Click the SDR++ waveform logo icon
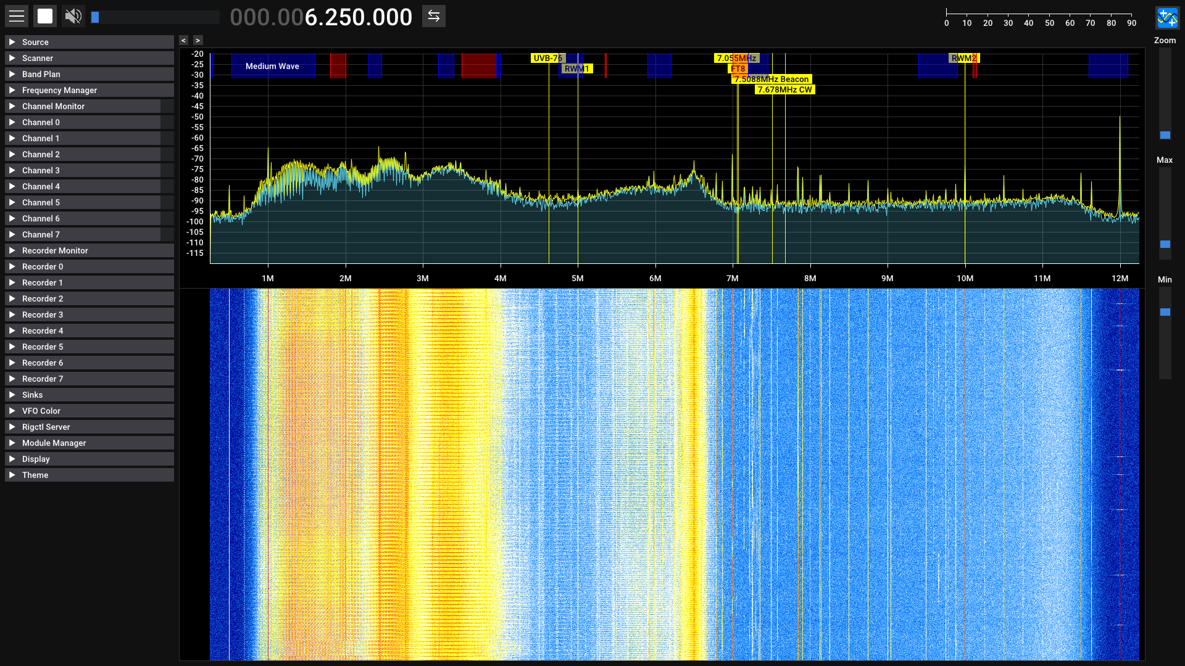1185x666 pixels. pos(1166,18)
